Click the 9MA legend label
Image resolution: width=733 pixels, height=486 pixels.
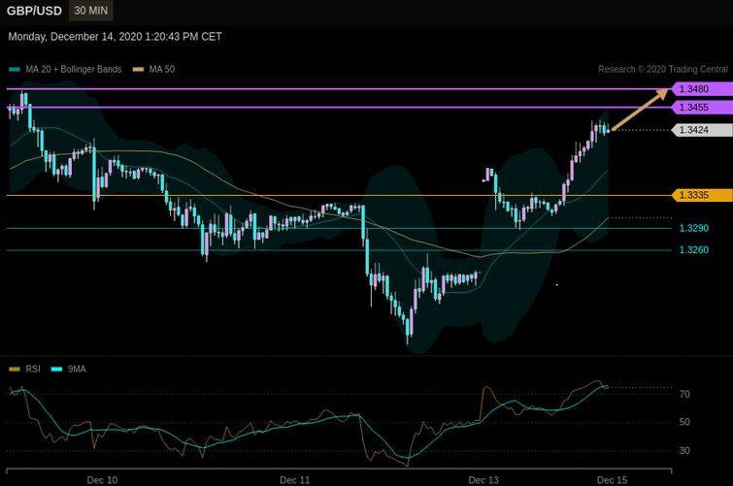(77, 370)
